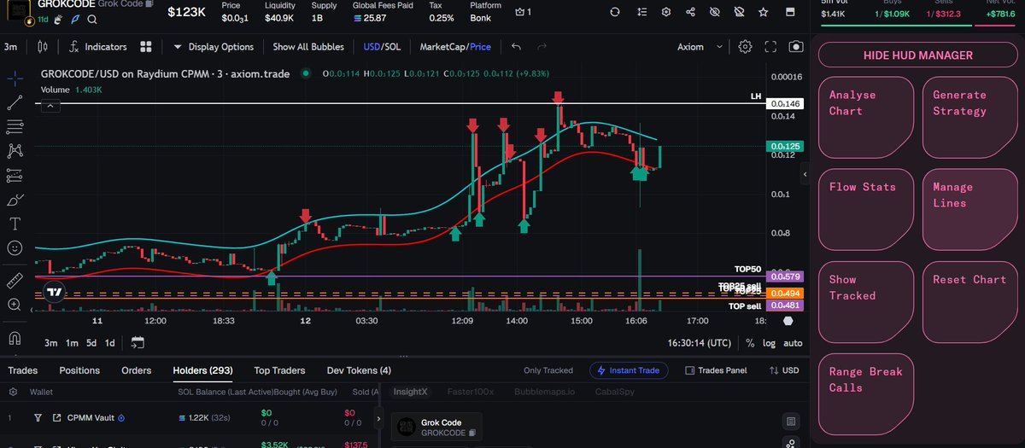1025x448 pixels.
Task: Open the Positions tab
Action: tap(79, 370)
